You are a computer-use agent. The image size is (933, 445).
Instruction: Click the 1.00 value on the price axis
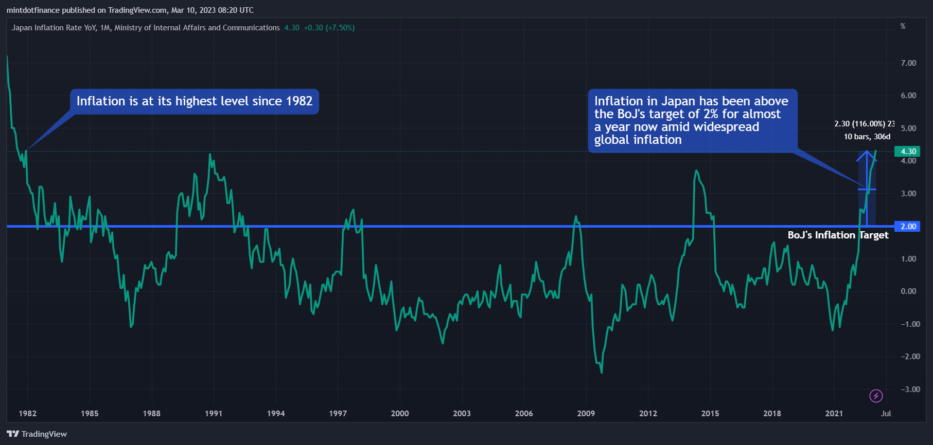click(x=908, y=259)
